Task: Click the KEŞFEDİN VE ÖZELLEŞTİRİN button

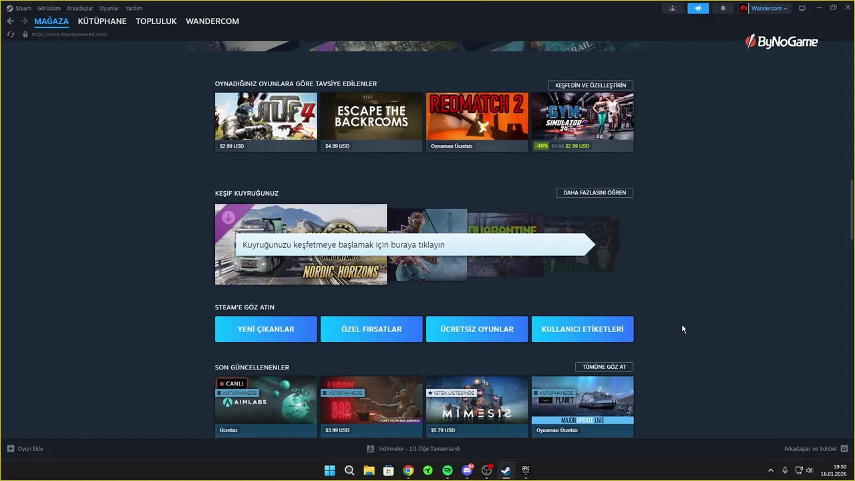Action: point(590,86)
